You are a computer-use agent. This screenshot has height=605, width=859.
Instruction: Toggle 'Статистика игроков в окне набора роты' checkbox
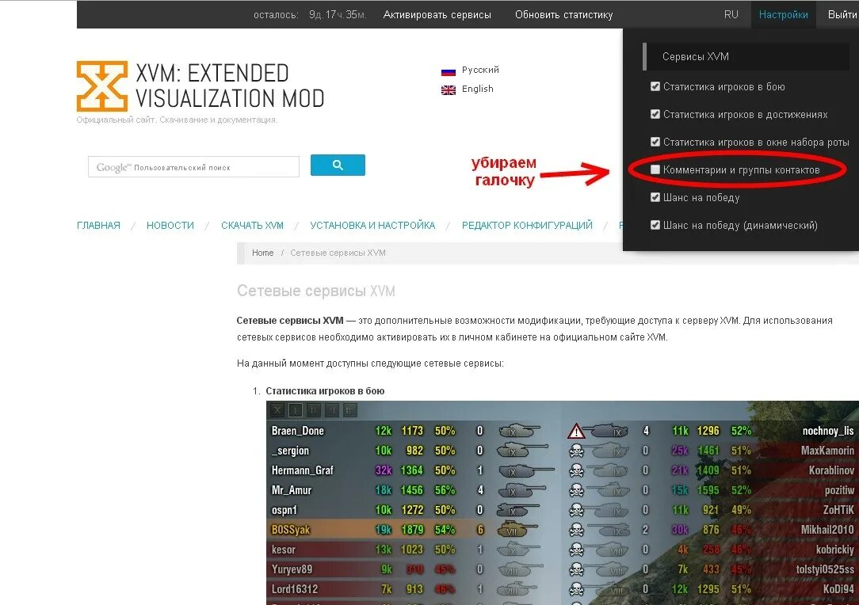tap(655, 142)
